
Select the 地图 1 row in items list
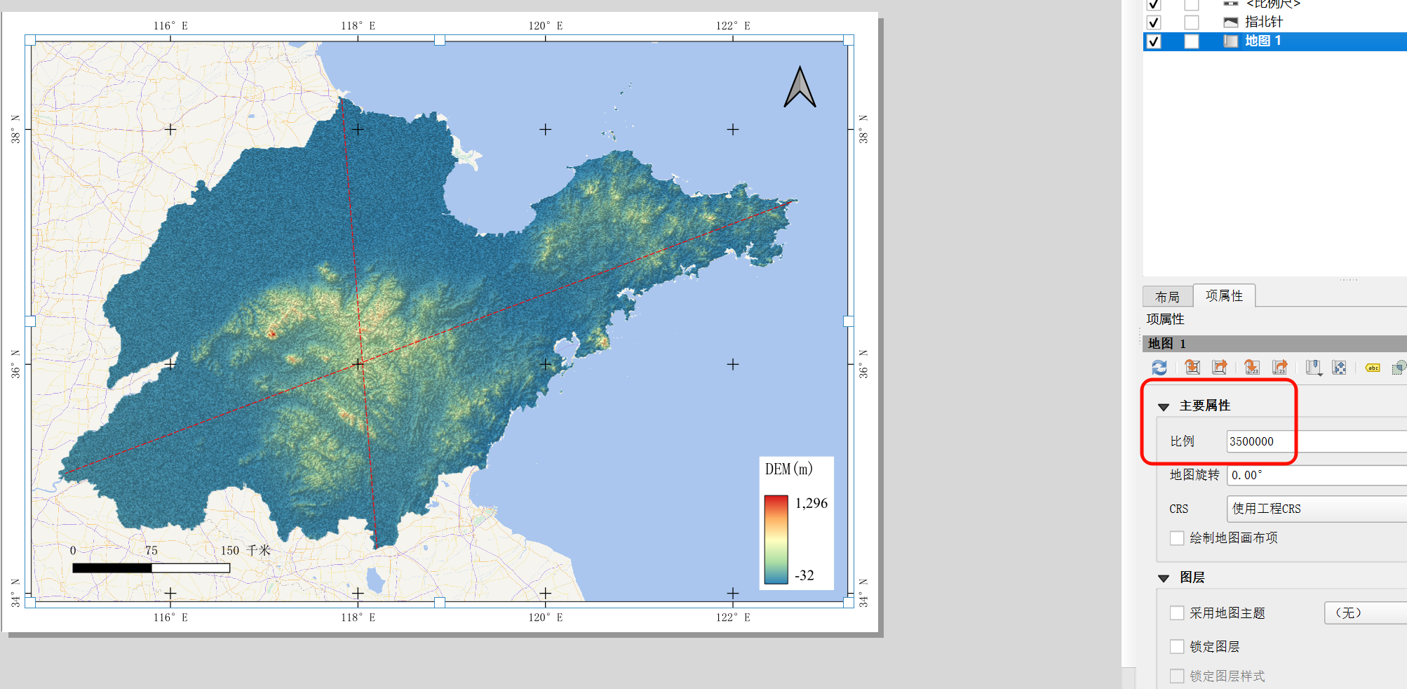(x=1275, y=41)
